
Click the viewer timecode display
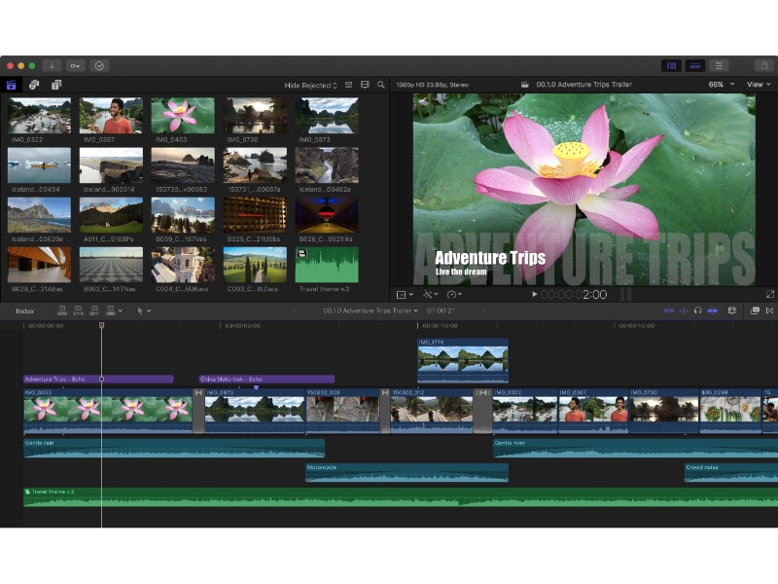click(574, 295)
